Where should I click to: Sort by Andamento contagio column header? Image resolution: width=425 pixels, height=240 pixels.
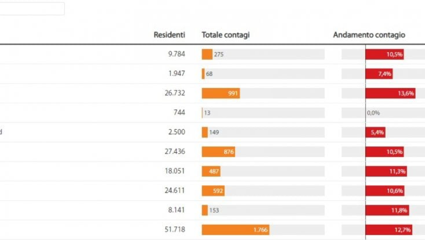[369, 35]
